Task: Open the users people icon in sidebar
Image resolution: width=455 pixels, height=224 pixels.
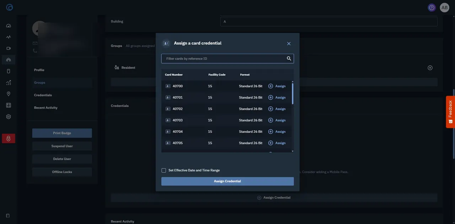Action: tap(9, 60)
